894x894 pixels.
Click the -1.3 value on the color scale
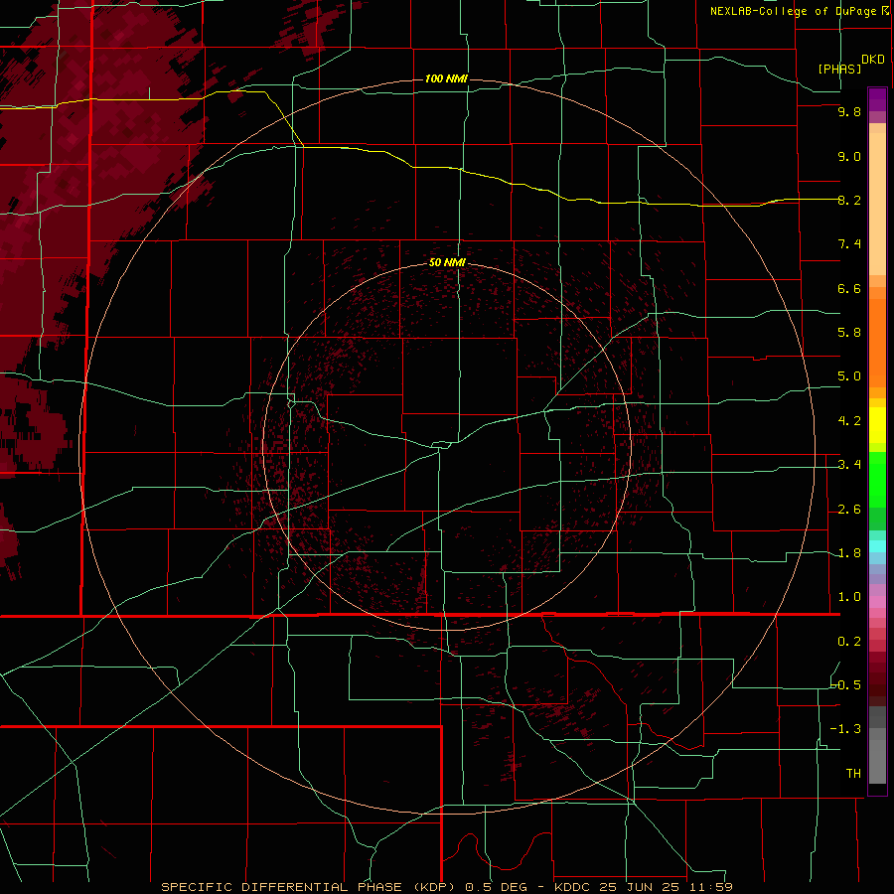[x=846, y=729]
